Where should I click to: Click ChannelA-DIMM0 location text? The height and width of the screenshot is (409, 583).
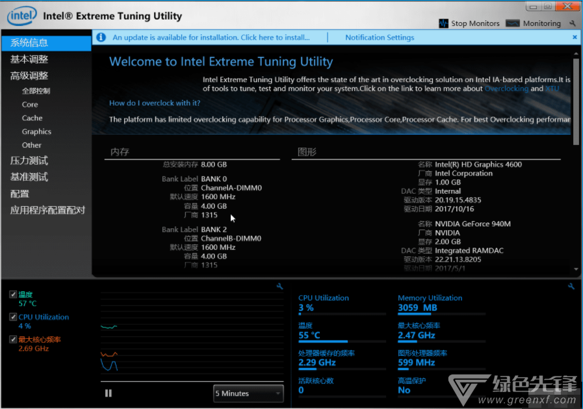point(231,188)
